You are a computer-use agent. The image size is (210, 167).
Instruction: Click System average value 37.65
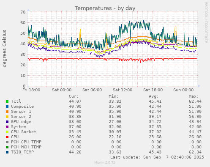click(x=155, y=127)
